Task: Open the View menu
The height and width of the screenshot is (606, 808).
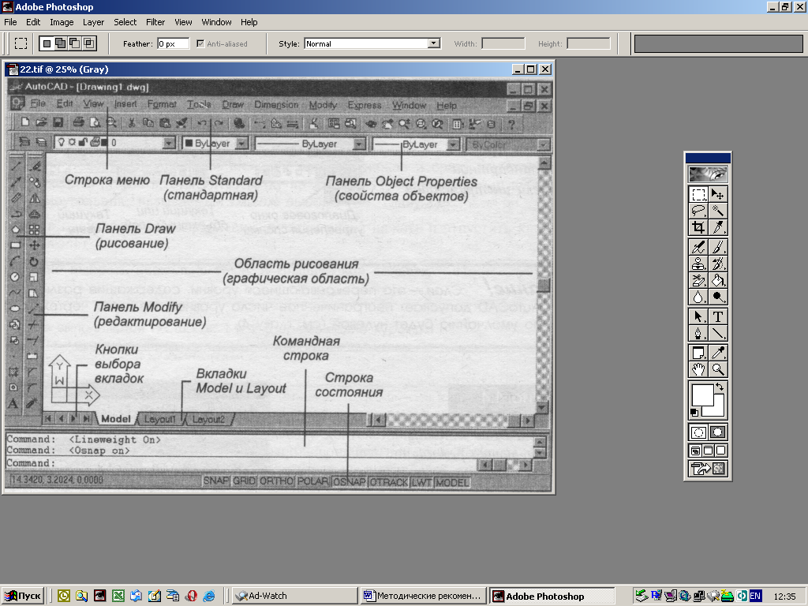Action: [x=183, y=22]
